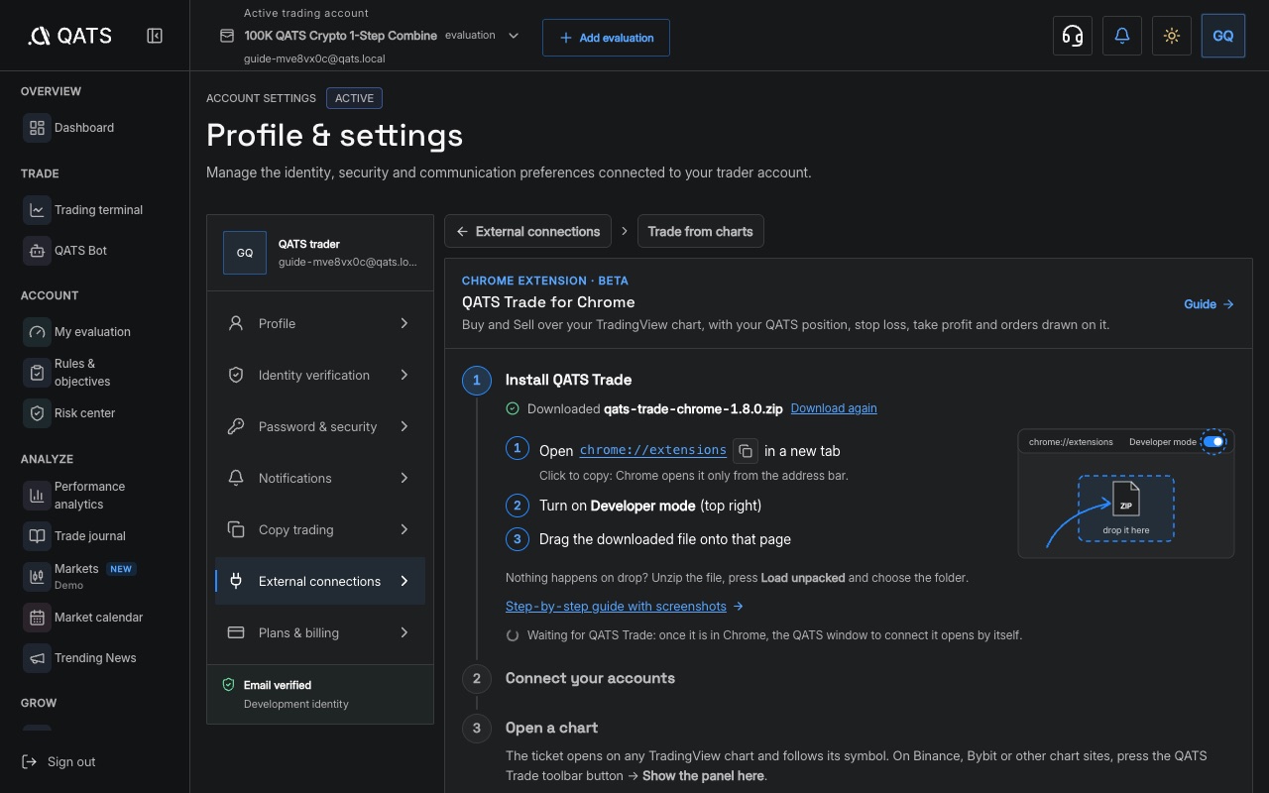The height and width of the screenshot is (793, 1269).
Task: Open Trading terminal chart icon
Action: point(37,210)
